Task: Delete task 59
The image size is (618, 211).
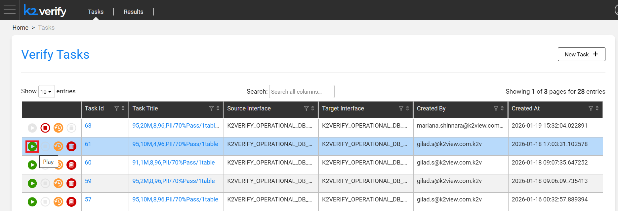Action: (71, 183)
